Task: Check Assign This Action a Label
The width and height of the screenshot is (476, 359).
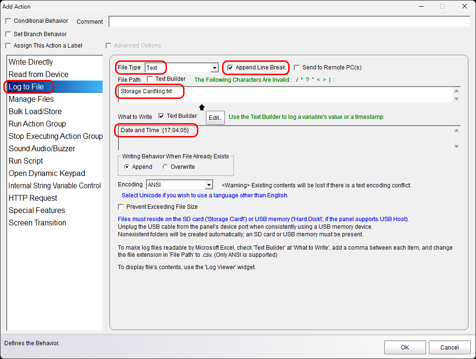Action: tap(8, 46)
